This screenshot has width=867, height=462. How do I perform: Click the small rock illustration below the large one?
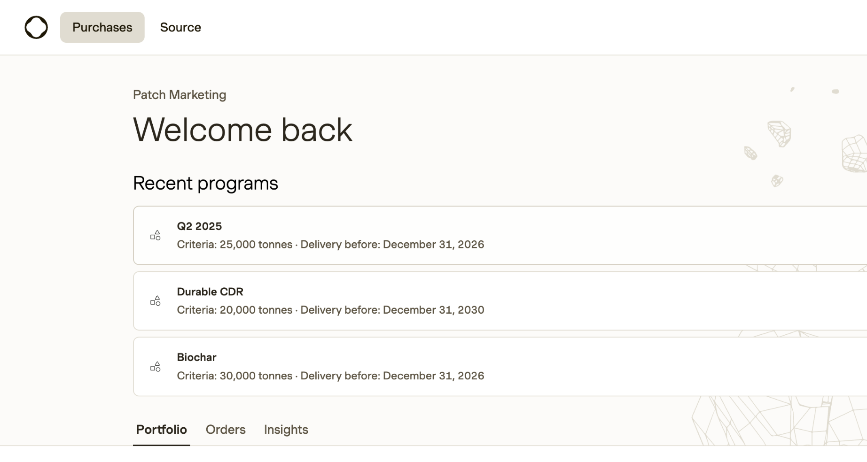[x=777, y=181]
